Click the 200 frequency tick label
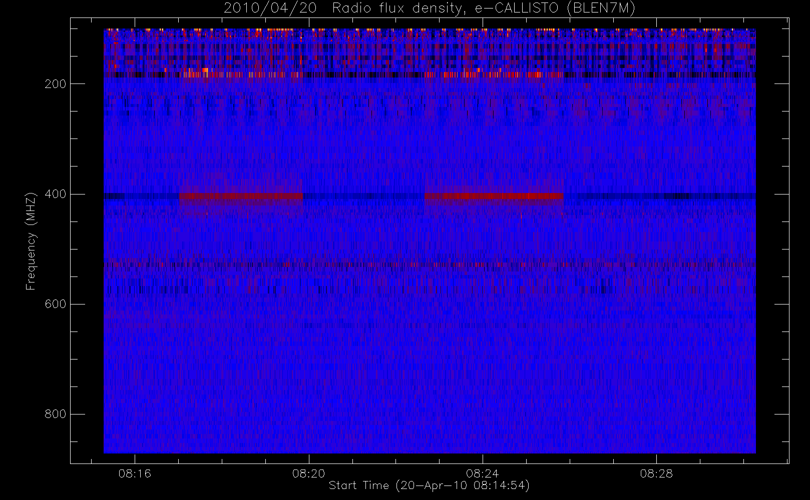Image resolution: width=810 pixels, height=500 pixels. coord(56,84)
